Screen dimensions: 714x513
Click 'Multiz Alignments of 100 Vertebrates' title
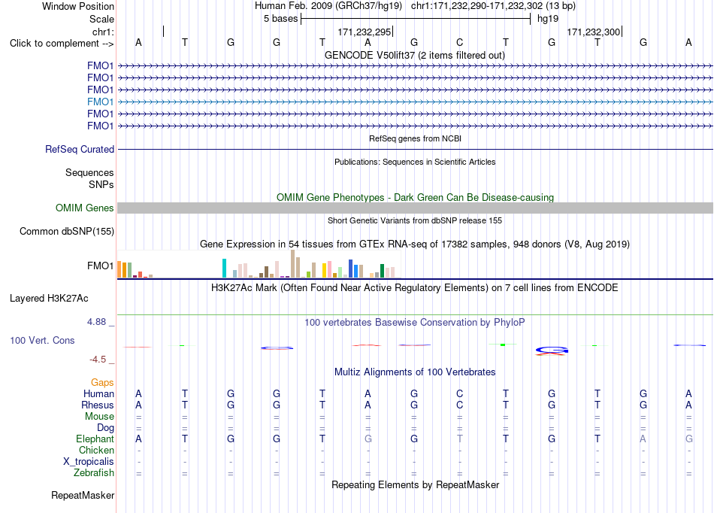[415, 372]
